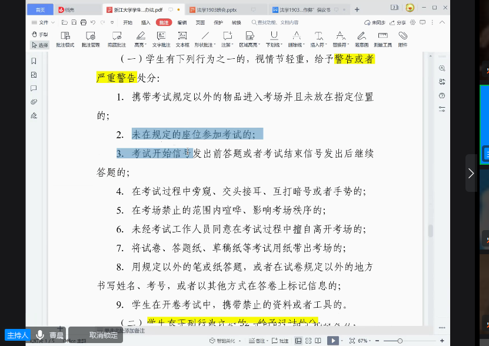The width and height of the screenshot is (489, 346).
Task: Open the bookmark panel in left sidebar
Action: 34,61
